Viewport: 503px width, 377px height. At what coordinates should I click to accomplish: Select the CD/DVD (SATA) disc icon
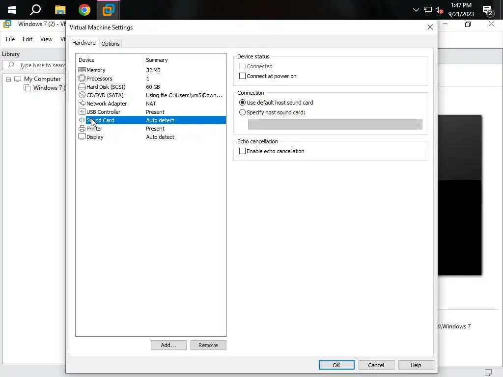[x=82, y=95]
